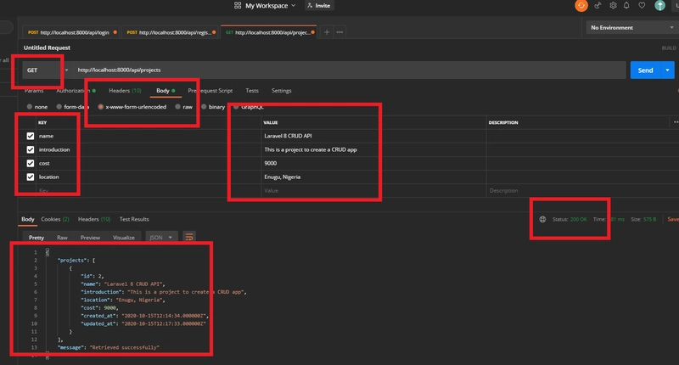
Task: Click the Untitled Request title
Action: (47, 48)
